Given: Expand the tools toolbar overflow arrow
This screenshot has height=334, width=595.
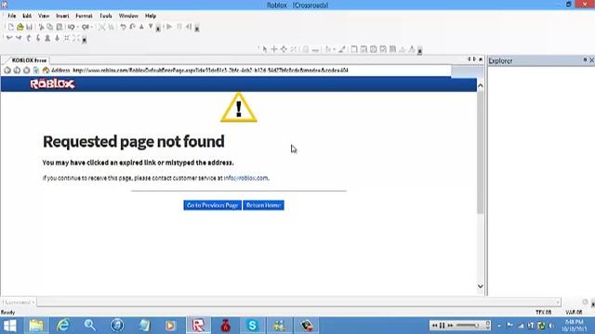Looking at the screenshot, I should (x=419, y=50).
